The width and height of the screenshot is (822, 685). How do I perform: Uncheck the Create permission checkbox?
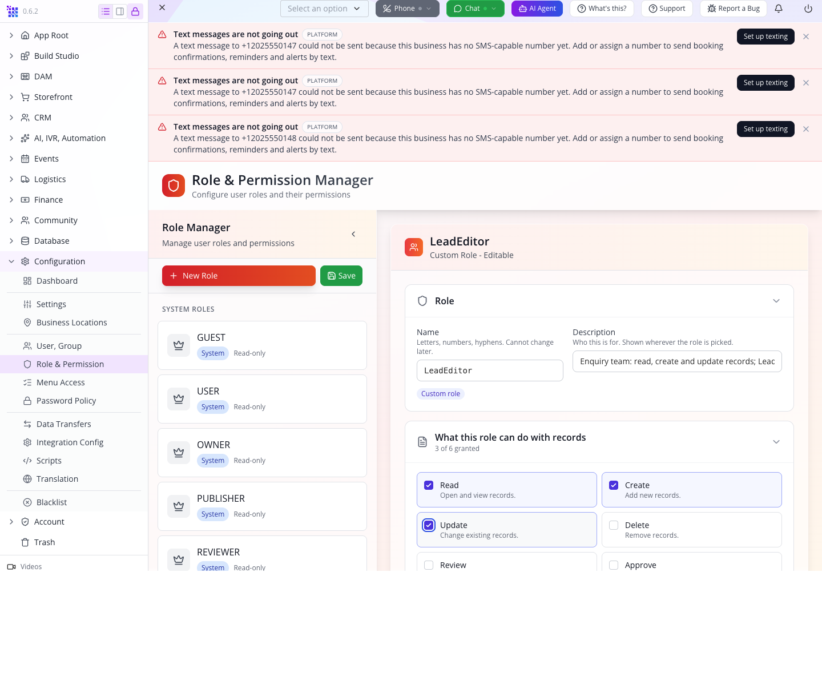coord(614,485)
